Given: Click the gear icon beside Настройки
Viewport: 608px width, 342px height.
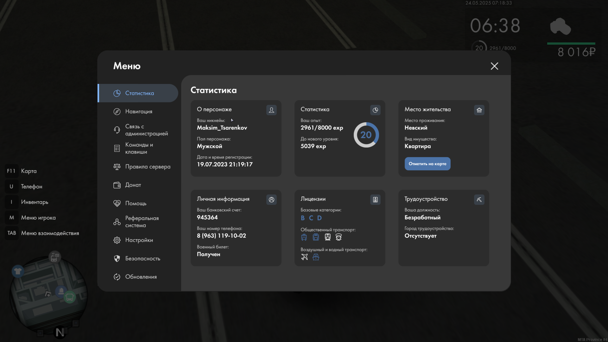Looking at the screenshot, I should coord(117,240).
